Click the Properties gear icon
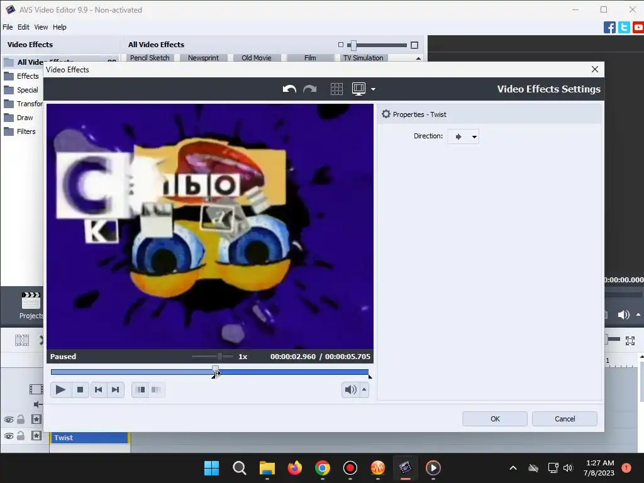Image resolution: width=644 pixels, height=483 pixels. pos(386,114)
